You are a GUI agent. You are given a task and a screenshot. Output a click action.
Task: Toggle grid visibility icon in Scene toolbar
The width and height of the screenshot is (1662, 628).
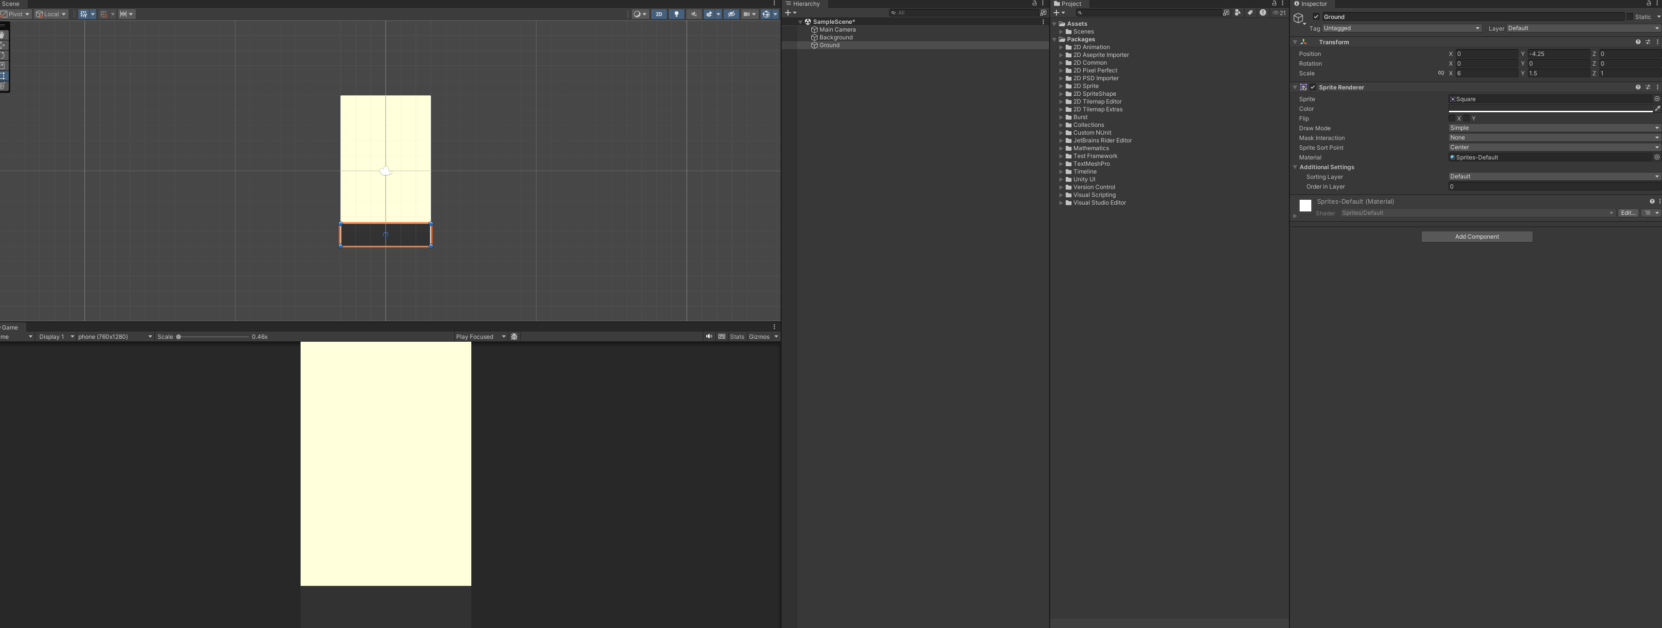(83, 14)
